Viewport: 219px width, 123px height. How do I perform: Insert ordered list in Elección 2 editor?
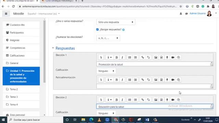pyautogui.click(x=136, y=100)
